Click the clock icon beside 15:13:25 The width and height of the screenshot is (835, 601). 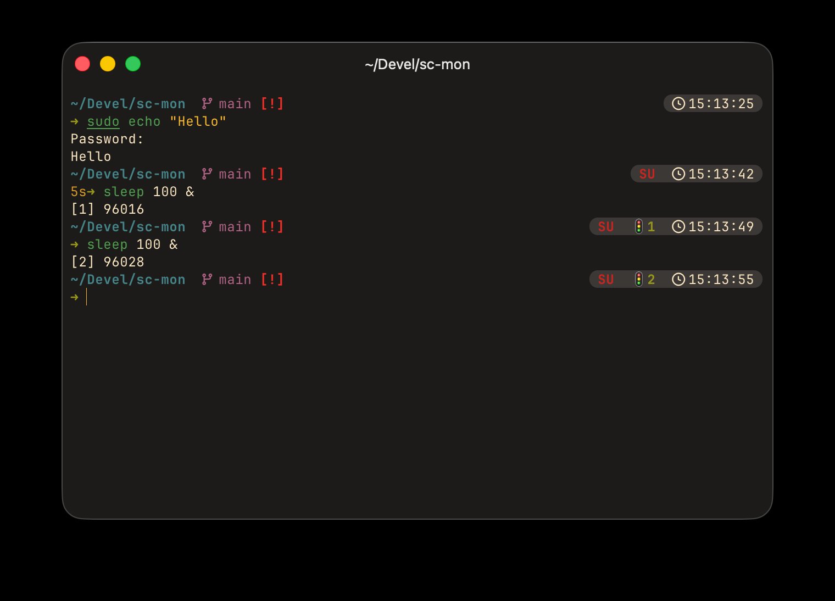(x=678, y=104)
